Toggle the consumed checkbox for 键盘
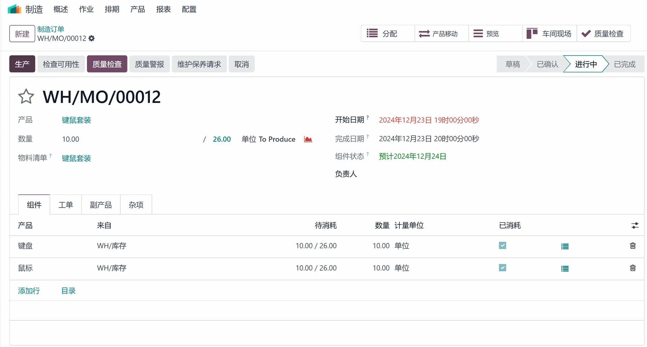The width and height of the screenshot is (647, 347). (x=502, y=245)
